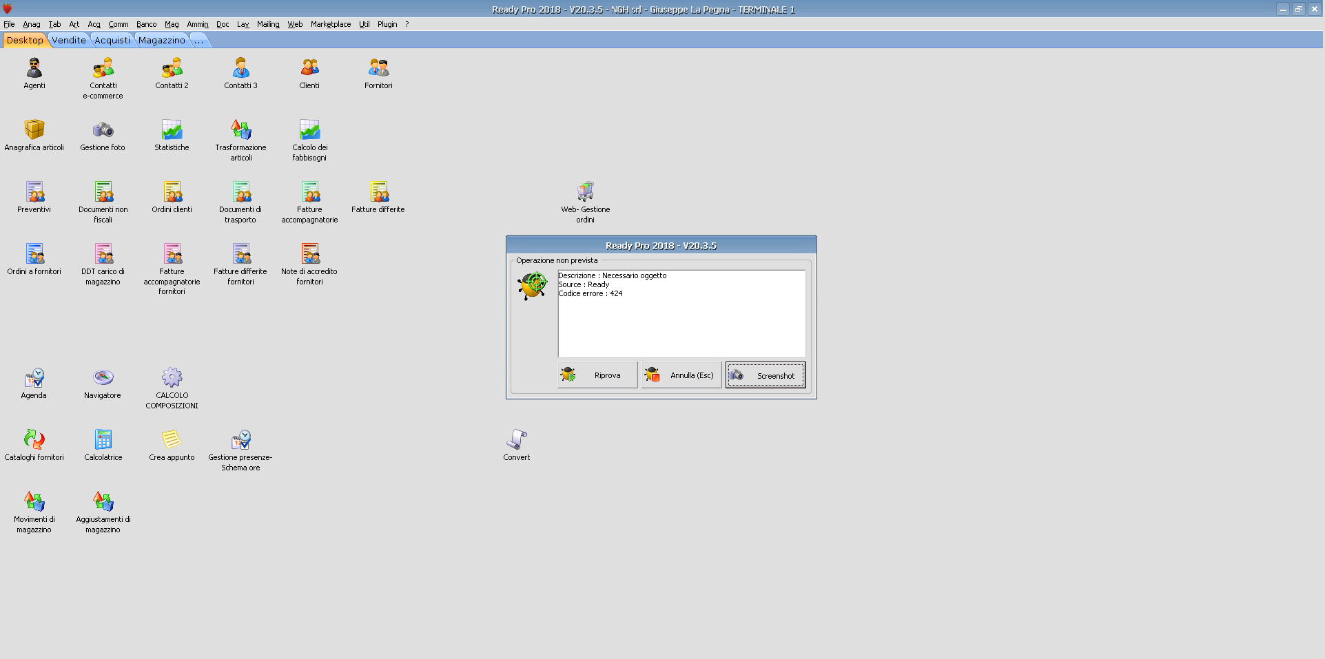The image size is (1325, 659).
Task: Open Fatture differite fornitori icon
Action: 241,254
